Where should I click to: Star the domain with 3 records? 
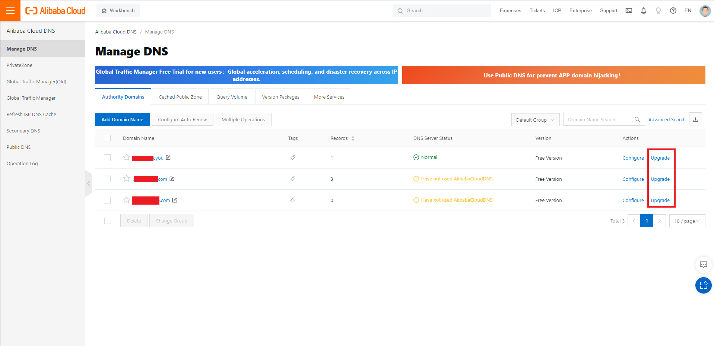[127, 179]
